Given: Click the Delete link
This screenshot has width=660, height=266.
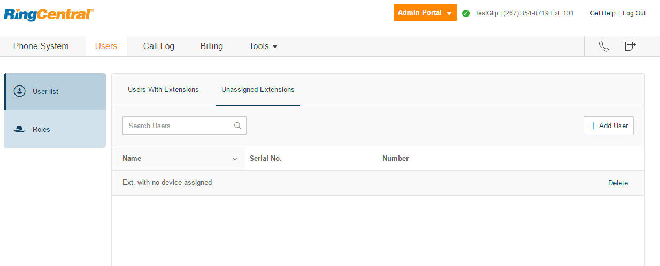Looking at the screenshot, I should click(x=618, y=183).
